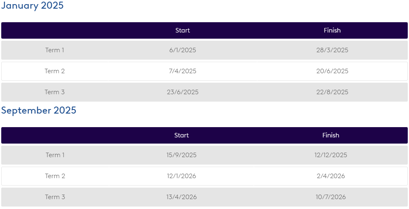Screen dimensions: 409x209
Task: Click the September 2025 heading
Action: click(39, 111)
